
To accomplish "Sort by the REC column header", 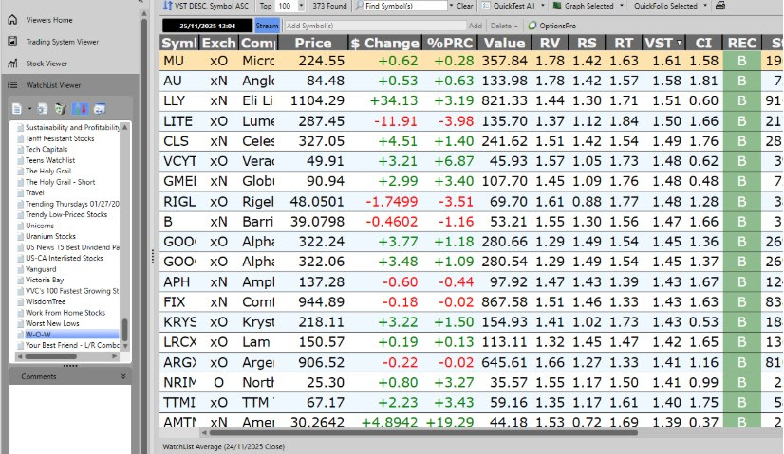I will pos(742,43).
